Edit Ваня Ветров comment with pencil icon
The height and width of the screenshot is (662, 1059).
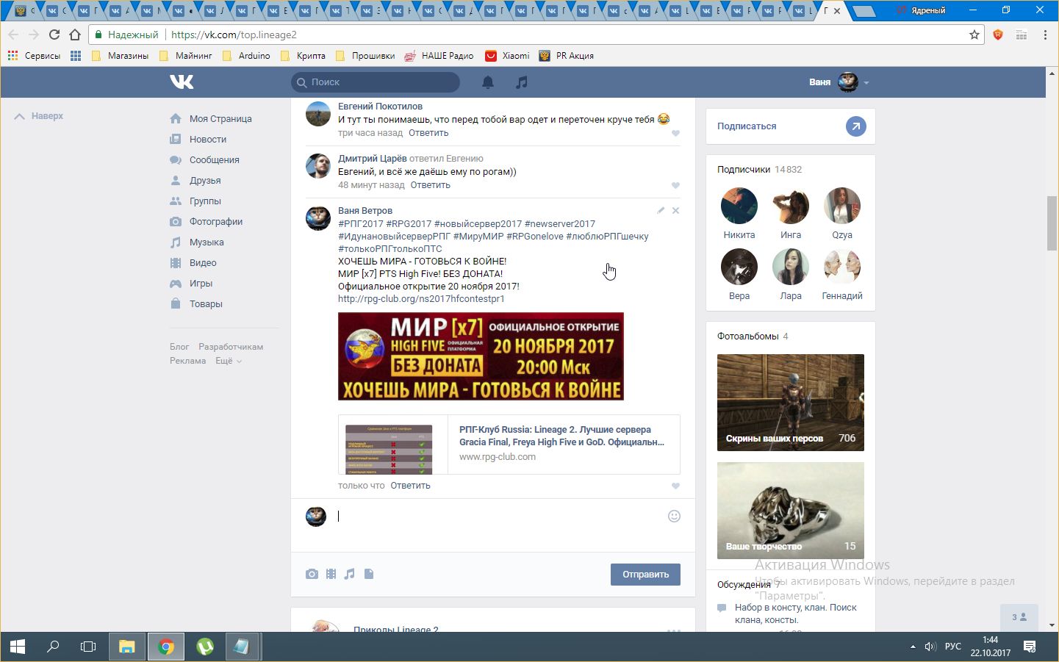pos(661,211)
